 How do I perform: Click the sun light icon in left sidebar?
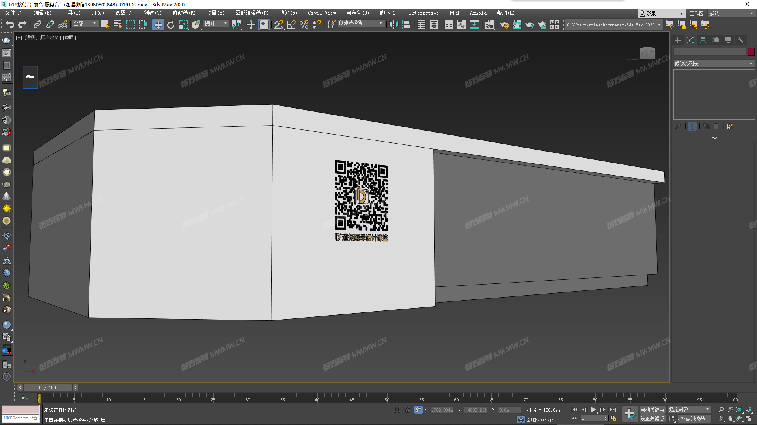point(7,209)
